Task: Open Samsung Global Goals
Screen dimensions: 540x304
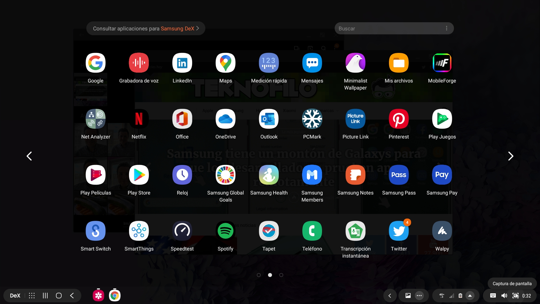Action: [x=226, y=175]
